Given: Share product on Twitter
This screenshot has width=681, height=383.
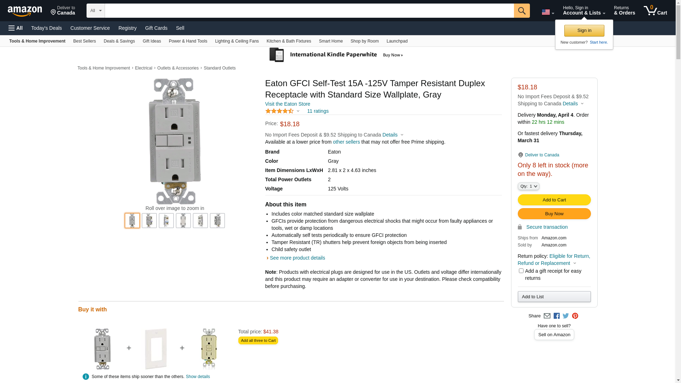Looking at the screenshot, I should click(x=566, y=316).
